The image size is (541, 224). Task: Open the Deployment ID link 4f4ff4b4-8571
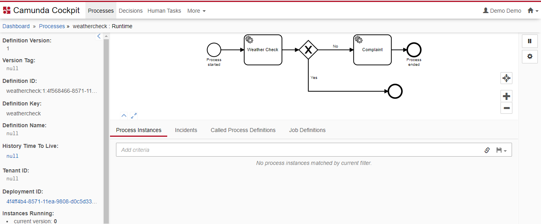point(52,201)
